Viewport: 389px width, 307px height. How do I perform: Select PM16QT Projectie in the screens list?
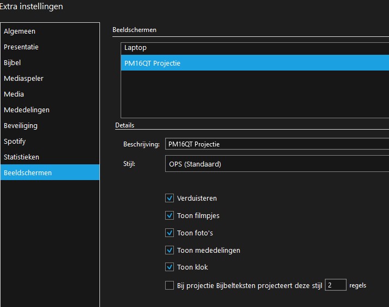152,63
